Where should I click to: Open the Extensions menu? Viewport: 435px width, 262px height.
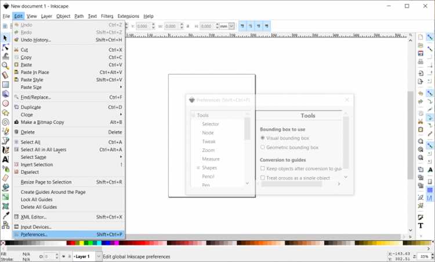point(128,16)
